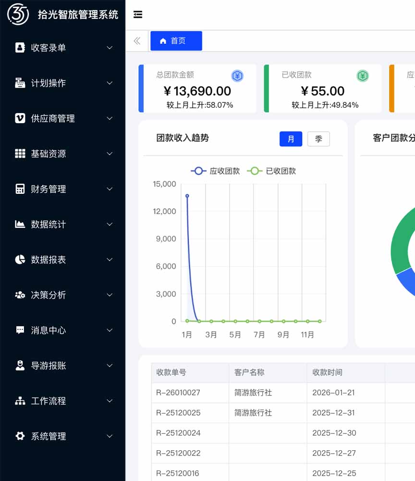Image resolution: width=415 pixels, height=481 pixels.
Task: Click the ¥55.00 received amount
Action: point(323,91)
